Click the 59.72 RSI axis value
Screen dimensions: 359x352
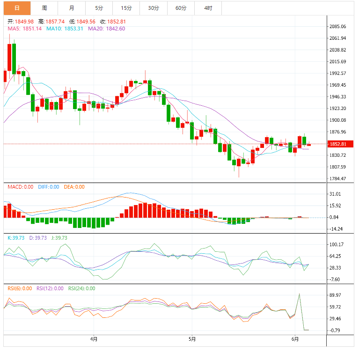[335, 307]
